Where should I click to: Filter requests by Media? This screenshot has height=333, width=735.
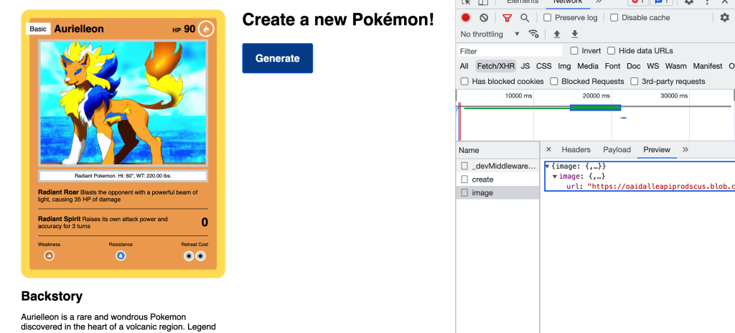[x=588, y=66]
